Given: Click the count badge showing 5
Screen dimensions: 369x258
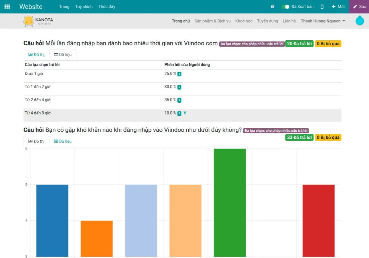Looking at the screenshot, I should [179, 74].
